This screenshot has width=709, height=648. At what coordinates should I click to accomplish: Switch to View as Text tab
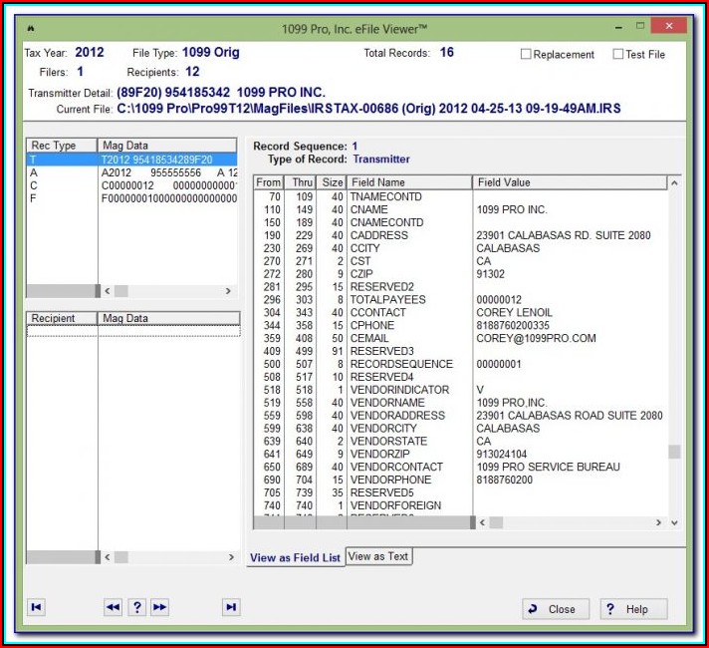click(x=378, y=556)
